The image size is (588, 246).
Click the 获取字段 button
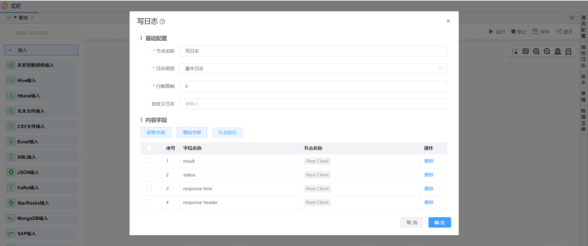(156, 133)
